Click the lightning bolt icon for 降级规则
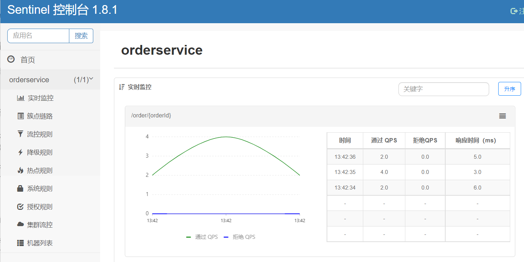The width and height of the screenshot is (524, 262). (x=20, y=152)
